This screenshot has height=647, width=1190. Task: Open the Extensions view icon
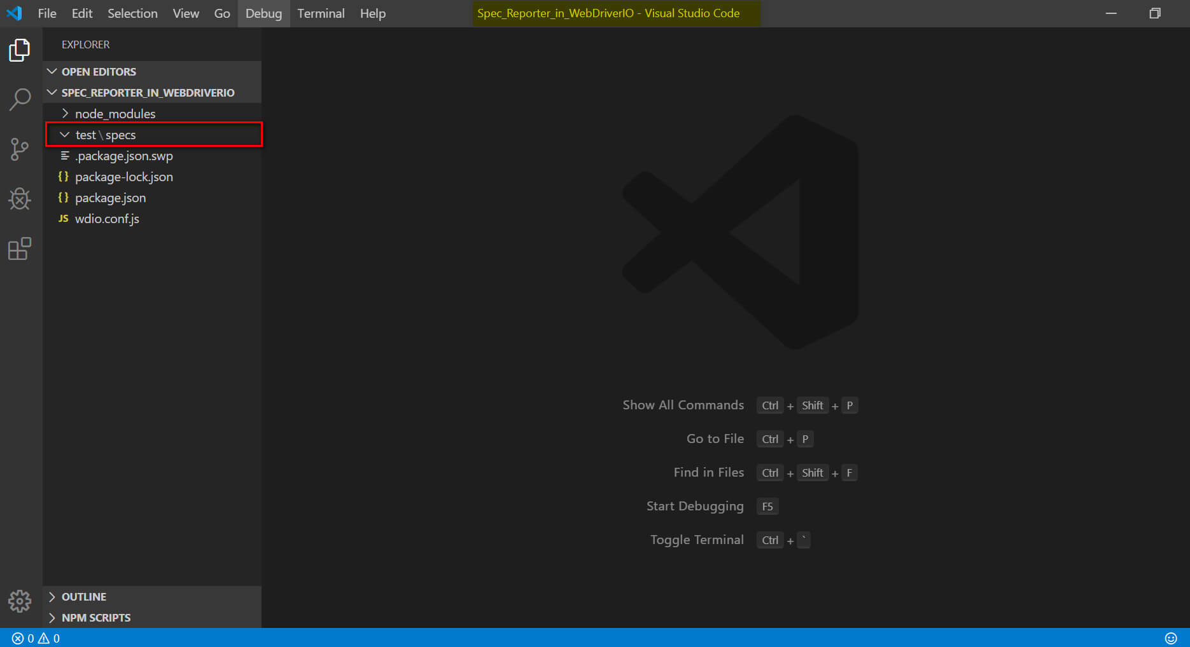pyautogui.click(x=20, y=249)
